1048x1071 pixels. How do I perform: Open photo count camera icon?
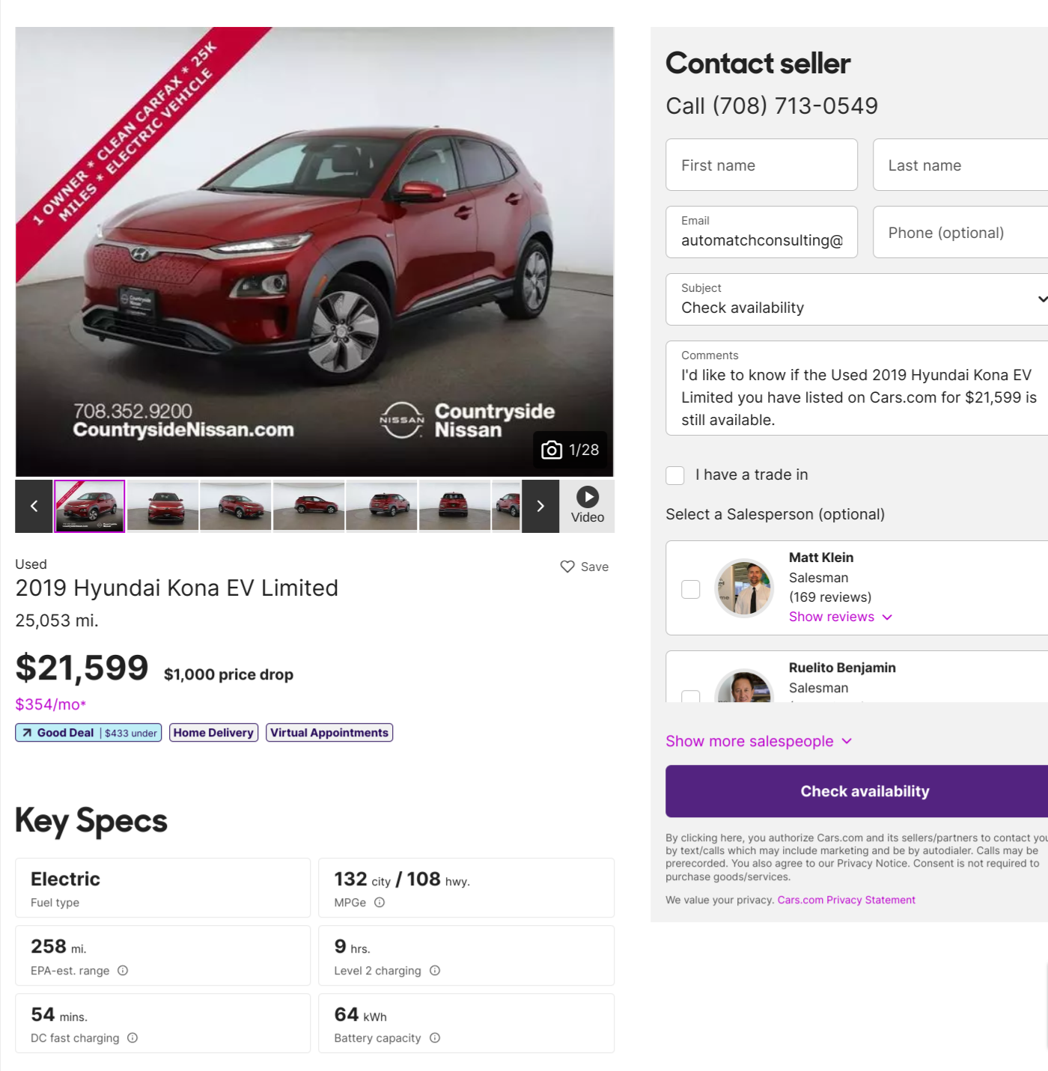coord(552,450)
